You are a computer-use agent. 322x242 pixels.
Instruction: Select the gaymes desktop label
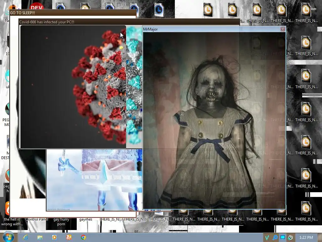click(x=86, y=219)
